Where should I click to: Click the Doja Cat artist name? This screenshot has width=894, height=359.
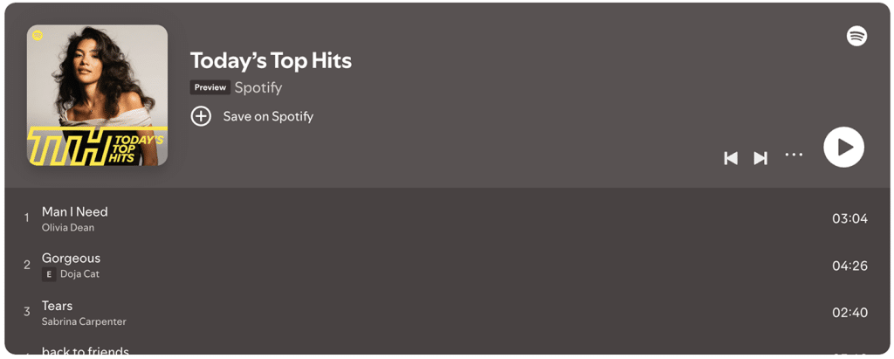coord(79,274)
